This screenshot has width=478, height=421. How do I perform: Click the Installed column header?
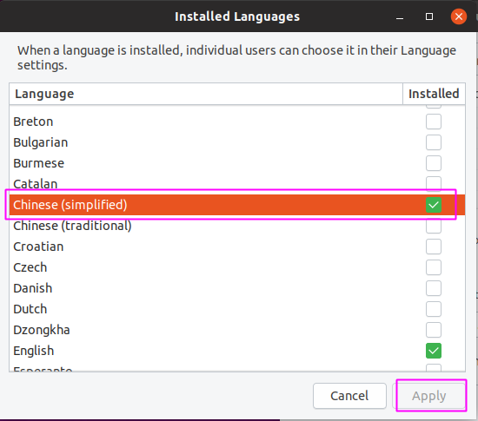[x=434, y=94]
